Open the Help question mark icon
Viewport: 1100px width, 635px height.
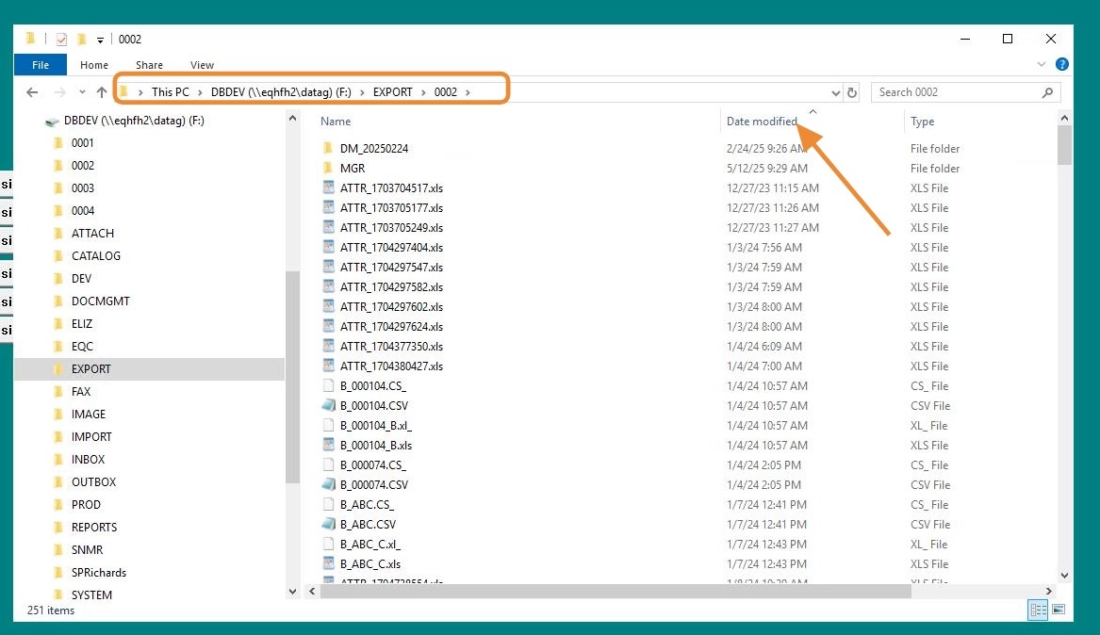point(1062,64)
